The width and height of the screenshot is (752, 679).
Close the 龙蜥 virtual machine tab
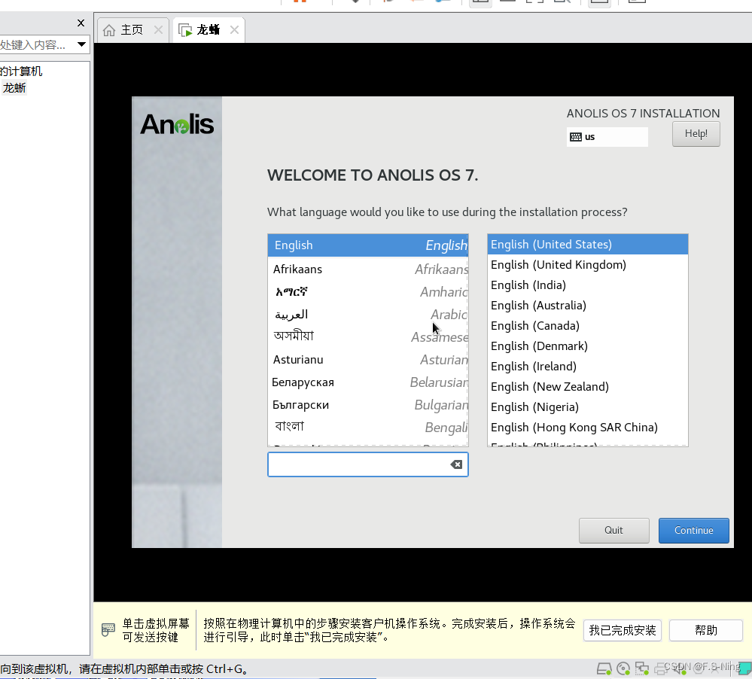click(x=235, y=29)
